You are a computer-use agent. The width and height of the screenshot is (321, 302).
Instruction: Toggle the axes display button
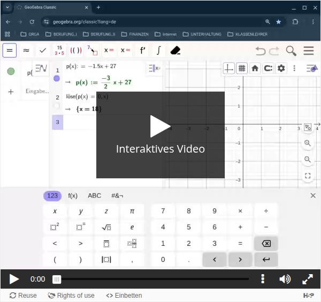[229, 69]
